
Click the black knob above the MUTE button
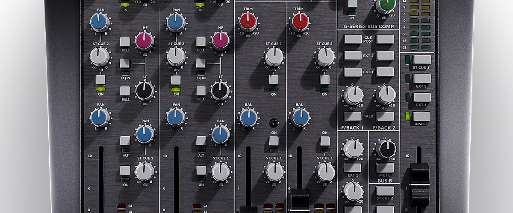pyautogui.click(x=386, y=149)
